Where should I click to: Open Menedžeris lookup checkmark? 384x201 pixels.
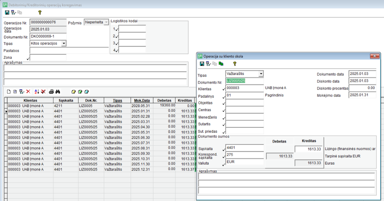click(x=224, y=118)
